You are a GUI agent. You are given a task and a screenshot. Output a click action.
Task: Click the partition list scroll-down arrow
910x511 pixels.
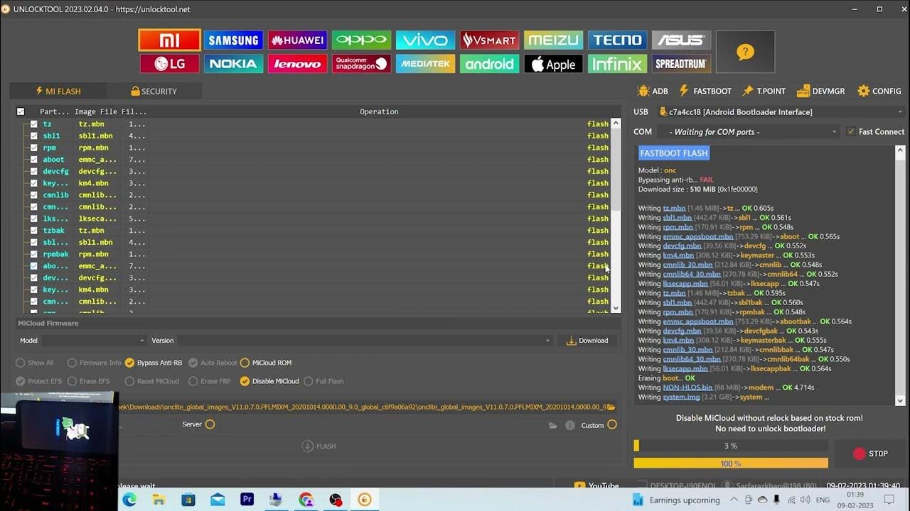(x=616, y=308)
